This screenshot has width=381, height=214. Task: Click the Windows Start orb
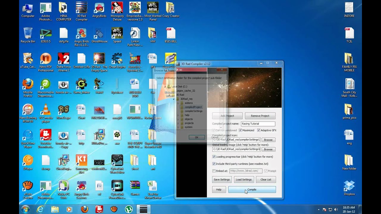pos(25,209)
